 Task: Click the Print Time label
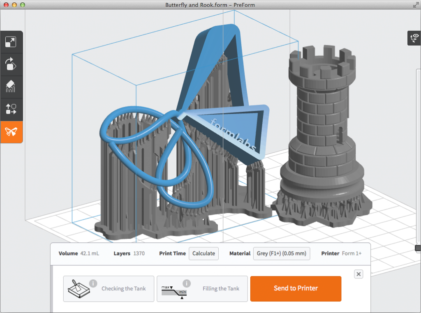click(172, 253)
